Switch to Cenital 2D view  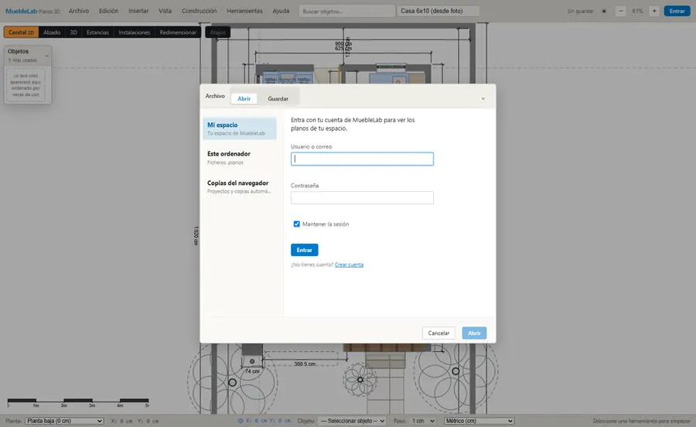[22, 32]
